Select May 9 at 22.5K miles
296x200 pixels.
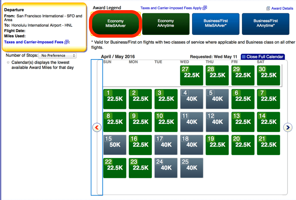(x=140, y=122)
